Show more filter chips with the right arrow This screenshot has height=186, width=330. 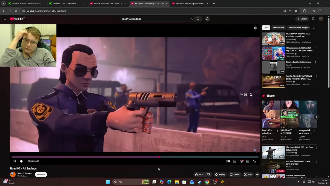click(314, 28)
